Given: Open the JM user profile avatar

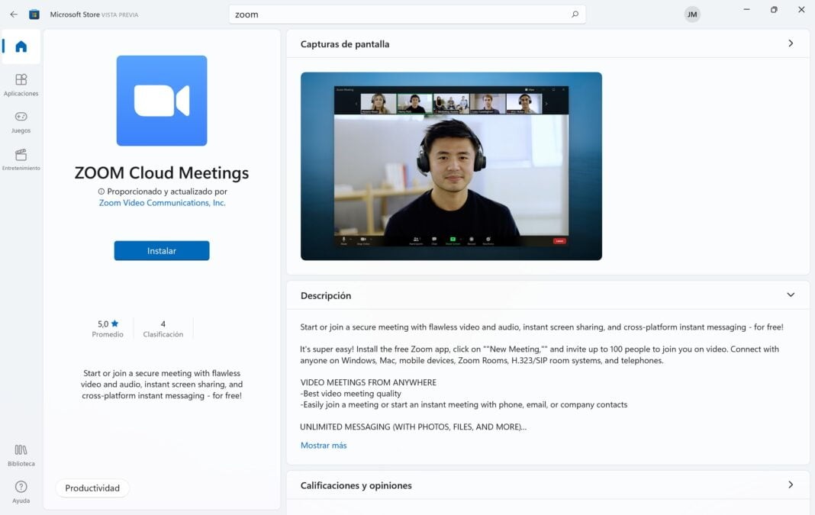Looking at the screenshot, I should pyautogui.click(x=692, y=14).
